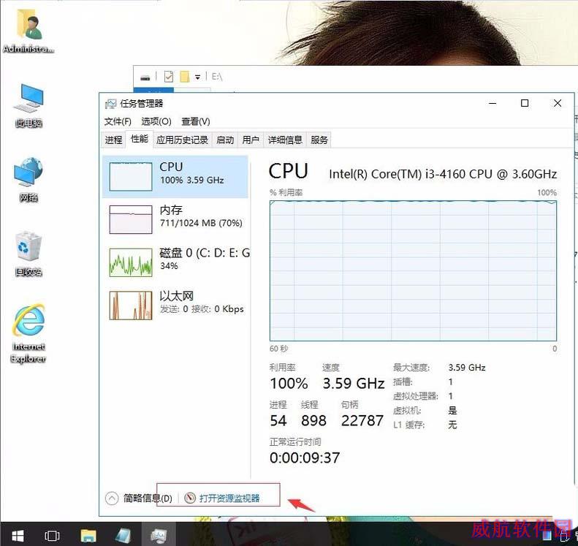Switch to the 应用历史记录 tab
Viewport: 578px width, 546px height.
point(182,140)
